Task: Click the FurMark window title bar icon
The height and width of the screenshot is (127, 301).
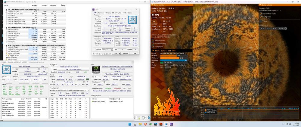Action: [152, 2]
